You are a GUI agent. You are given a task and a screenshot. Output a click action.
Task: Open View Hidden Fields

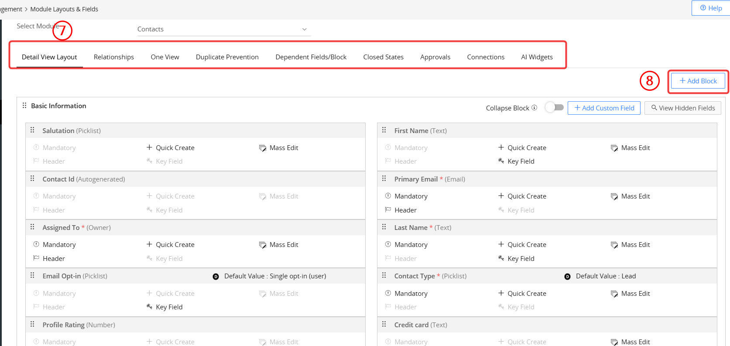(x=682, y=108)
